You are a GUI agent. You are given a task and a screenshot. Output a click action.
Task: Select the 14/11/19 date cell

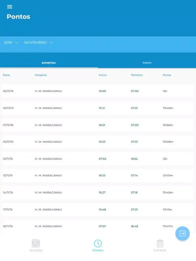click(8, 192)
